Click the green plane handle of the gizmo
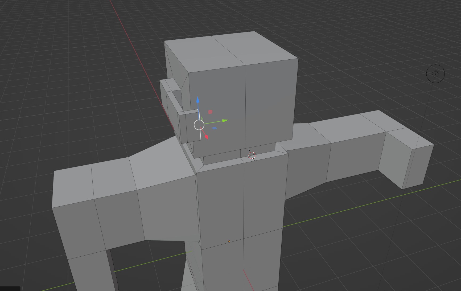Image resolution: width=461 pixels, height=291 pixels. pos(202,119)
